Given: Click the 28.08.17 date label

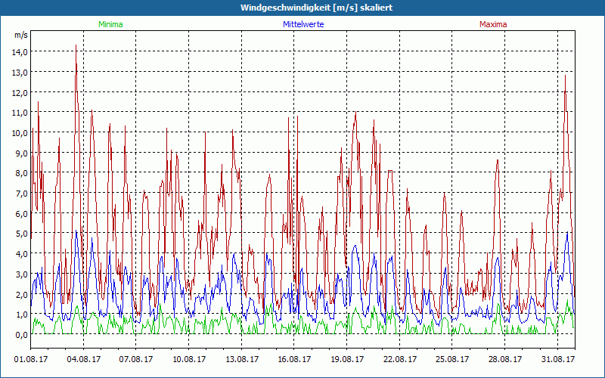Looking at the screenshot, I should click(504, 359).
